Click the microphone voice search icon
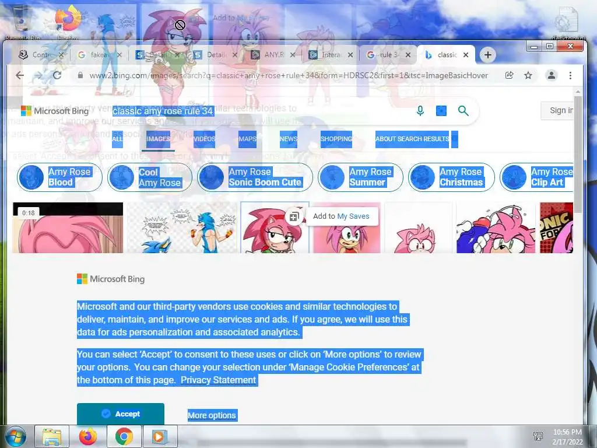This screenshot has height=448, width=597. click(x=420, y=111)
